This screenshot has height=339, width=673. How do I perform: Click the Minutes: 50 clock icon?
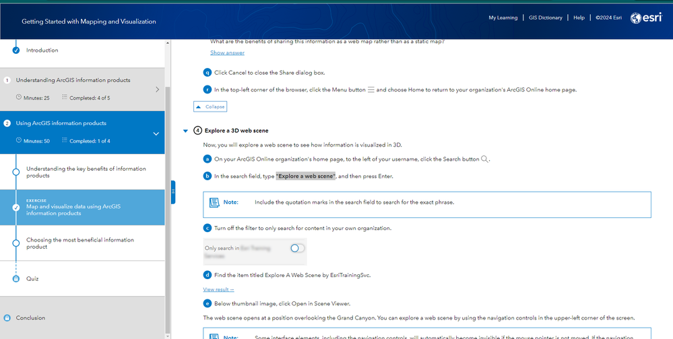point(18,140)
